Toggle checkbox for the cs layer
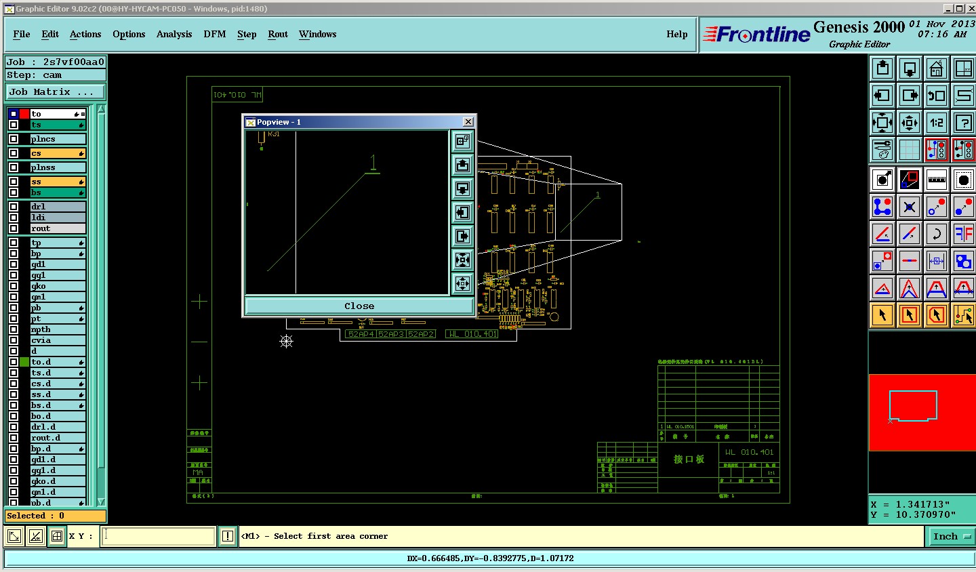This screenshot has width=976, height=572. 14,153
